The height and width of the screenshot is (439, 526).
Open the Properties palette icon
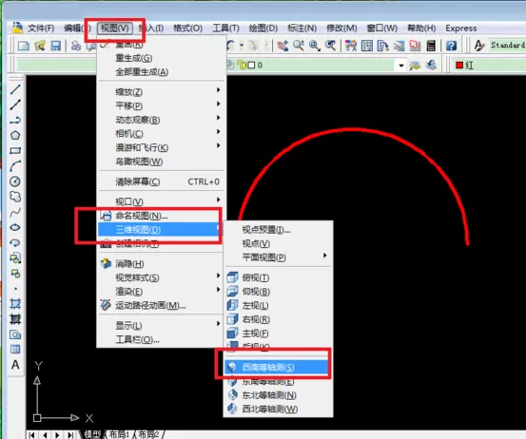click(351, 46)
